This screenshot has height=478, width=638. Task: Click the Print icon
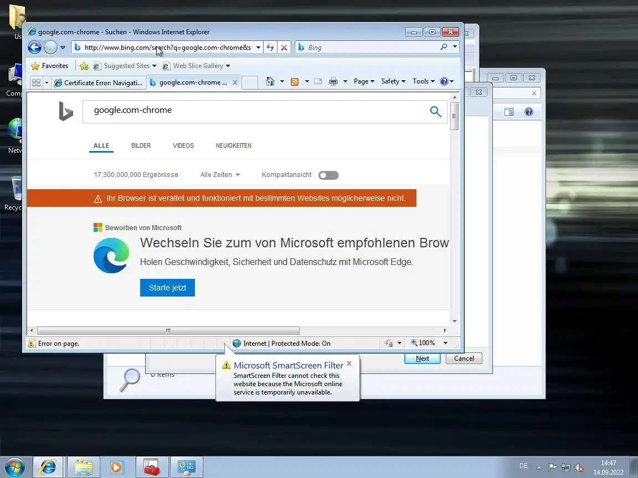coord(333,82)
